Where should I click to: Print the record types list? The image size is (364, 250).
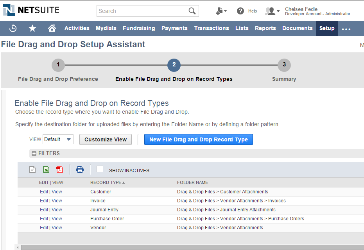[80, 170]
